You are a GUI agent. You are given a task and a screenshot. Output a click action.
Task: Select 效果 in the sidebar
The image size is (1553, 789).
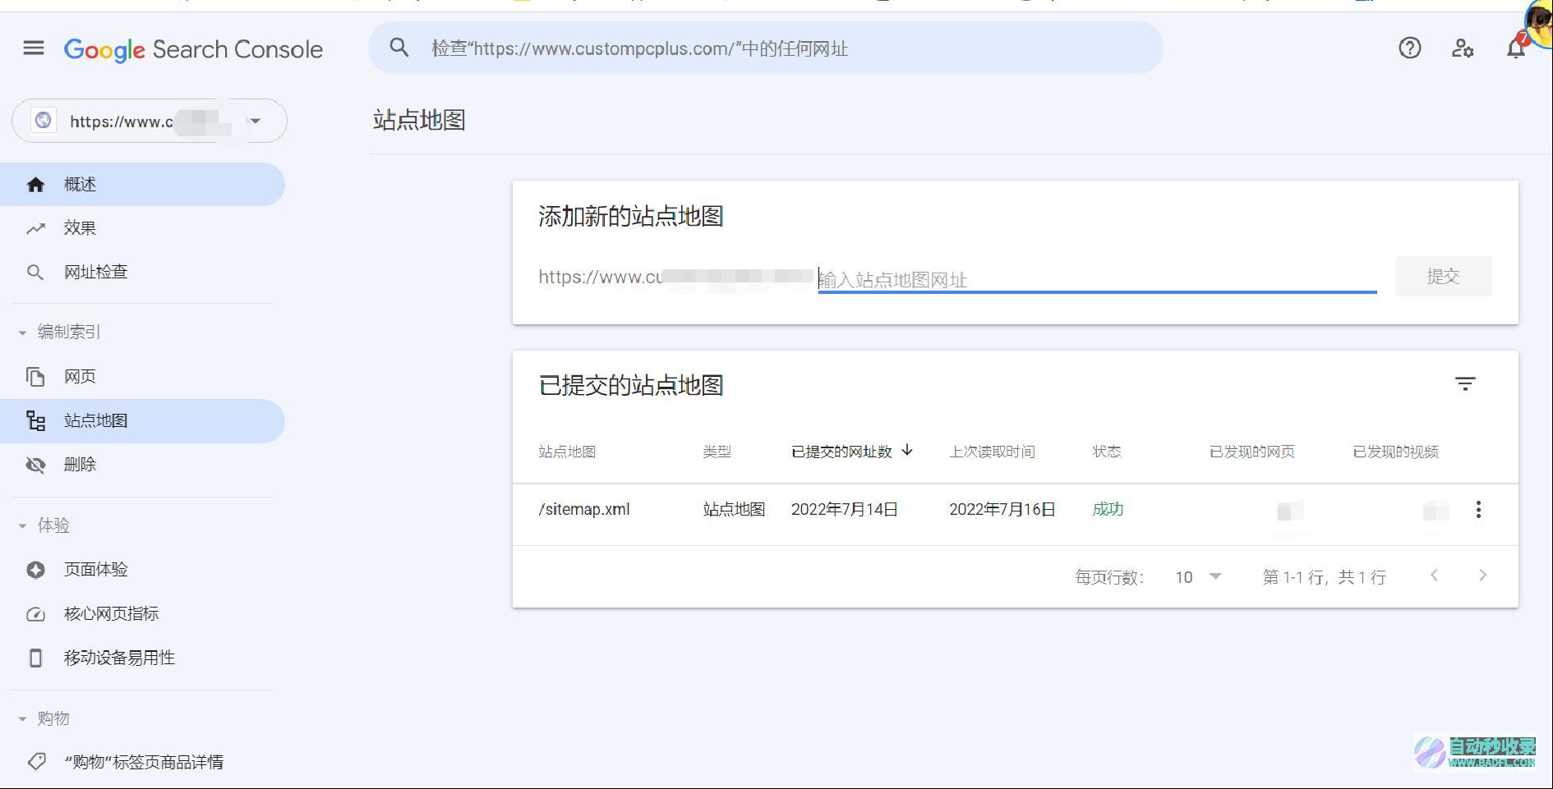coord(142,228)
